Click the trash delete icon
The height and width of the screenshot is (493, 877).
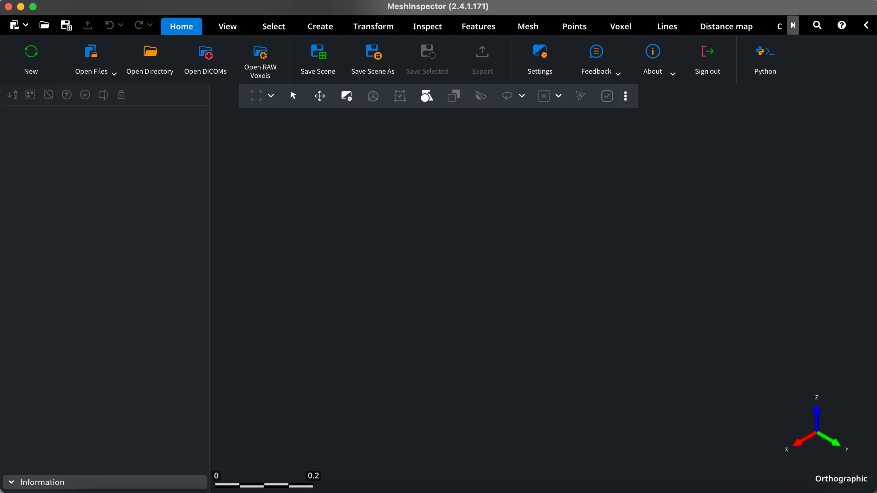121,95
